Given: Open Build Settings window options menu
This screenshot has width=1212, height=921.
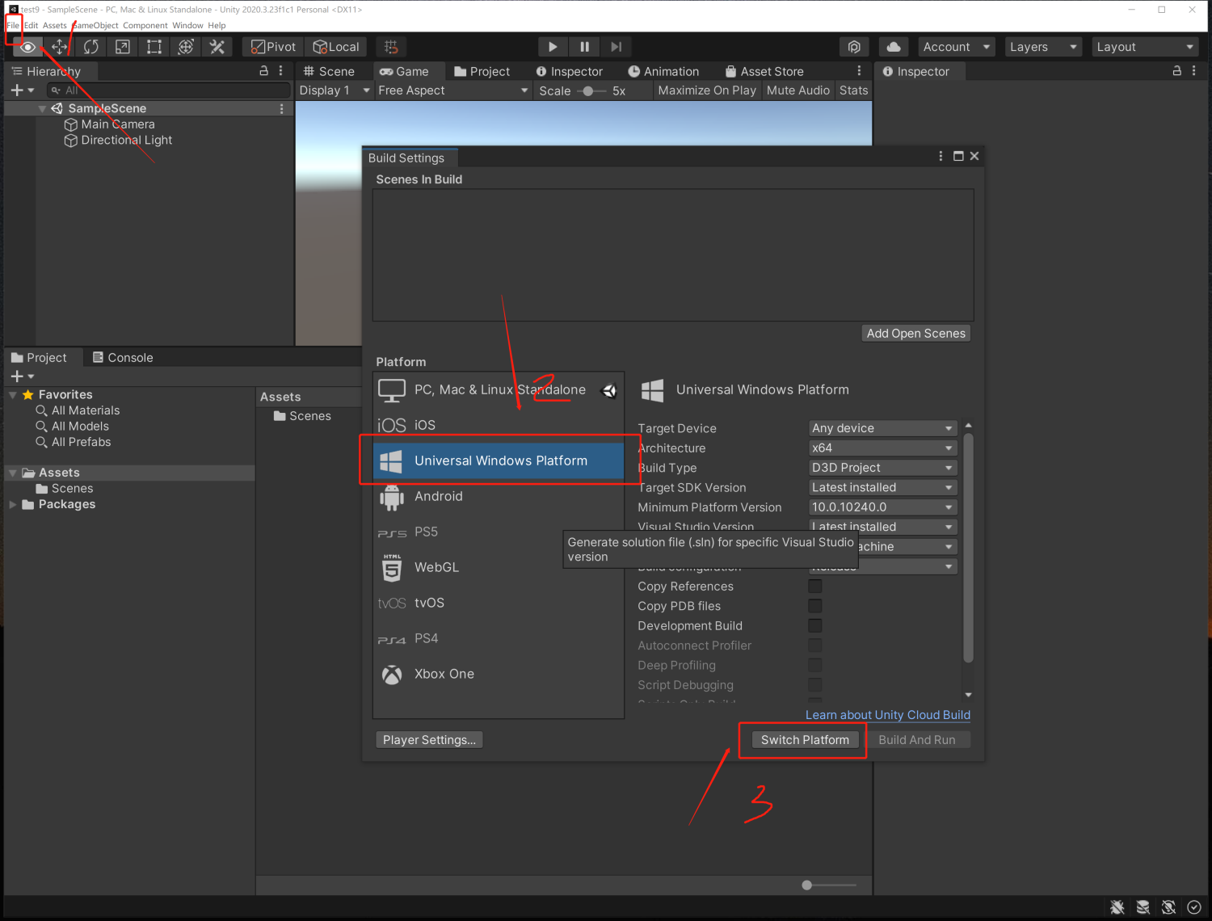Looking at the screenshot, I should coord(941,156).
